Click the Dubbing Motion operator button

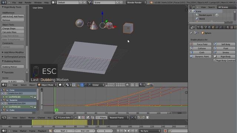click(x=13, y=67)
